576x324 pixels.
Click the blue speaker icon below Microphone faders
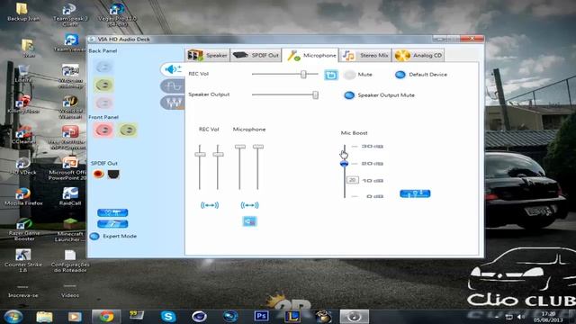coord(250,221)
